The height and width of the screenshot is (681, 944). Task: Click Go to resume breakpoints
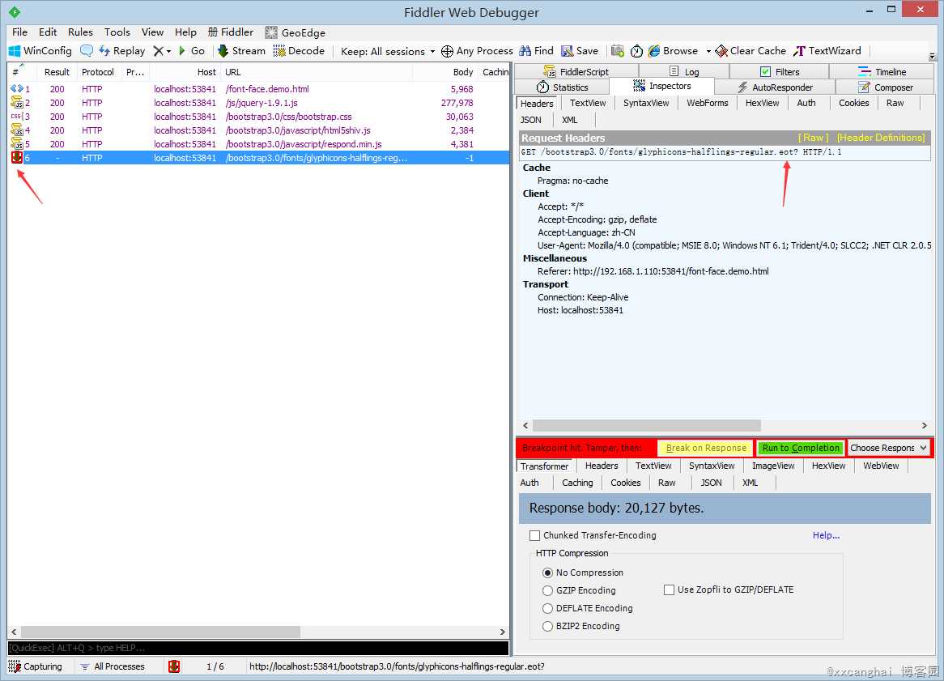pyautogui.click(x=192, y=51)
